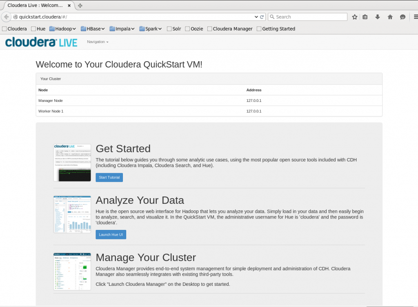Select the Cloudera Live Welcome tab
Image resolution: width=418 pixels, height=307 pixels.
pyautogui.click(x=39, y=5)
